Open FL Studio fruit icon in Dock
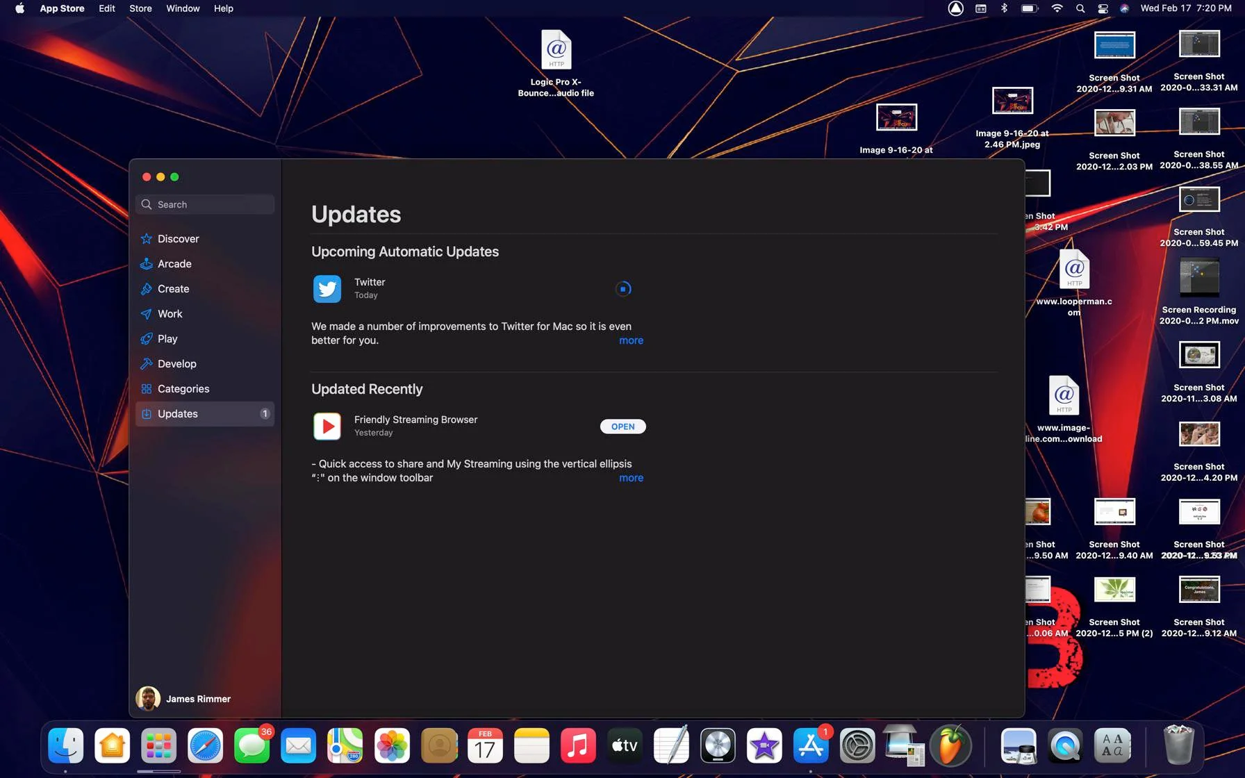 click(x=950, y=746)
